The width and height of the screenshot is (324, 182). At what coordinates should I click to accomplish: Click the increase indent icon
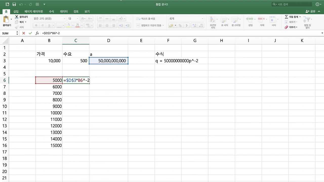[128, 25]
